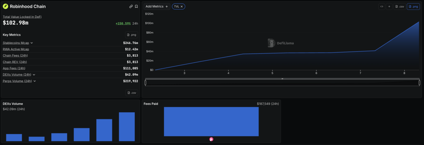
Task: Click the Fees Paid card title
Action: coord(151,104)
